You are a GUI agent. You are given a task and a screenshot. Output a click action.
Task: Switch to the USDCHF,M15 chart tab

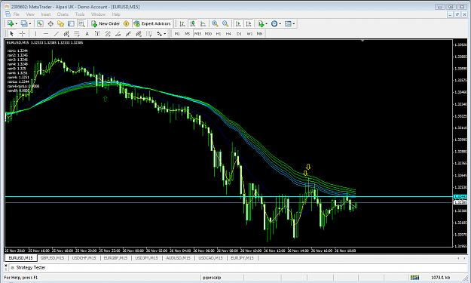(x=84, y=258)
